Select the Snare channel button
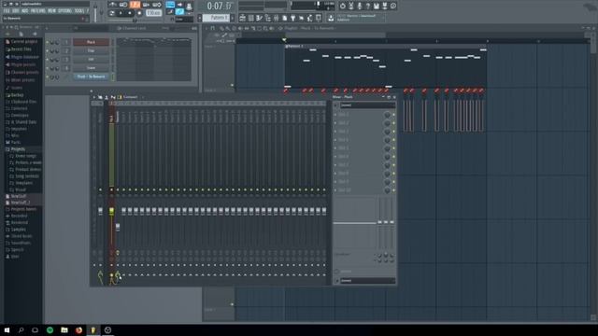Viewport: 598px width, 336px height. [x=91, y=68]
